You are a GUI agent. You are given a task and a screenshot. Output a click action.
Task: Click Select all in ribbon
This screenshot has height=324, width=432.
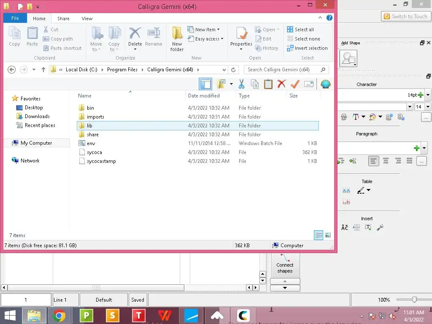300,30
